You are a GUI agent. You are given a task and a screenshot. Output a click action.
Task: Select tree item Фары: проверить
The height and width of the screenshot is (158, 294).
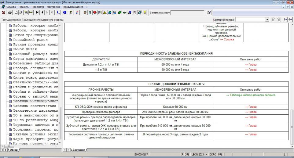tap(35, 139)
